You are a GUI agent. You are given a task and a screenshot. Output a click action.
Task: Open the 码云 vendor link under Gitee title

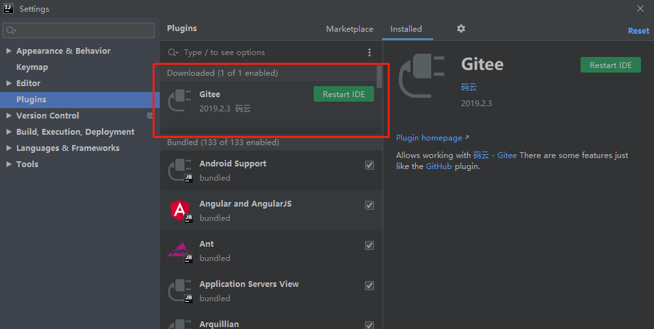469,87
